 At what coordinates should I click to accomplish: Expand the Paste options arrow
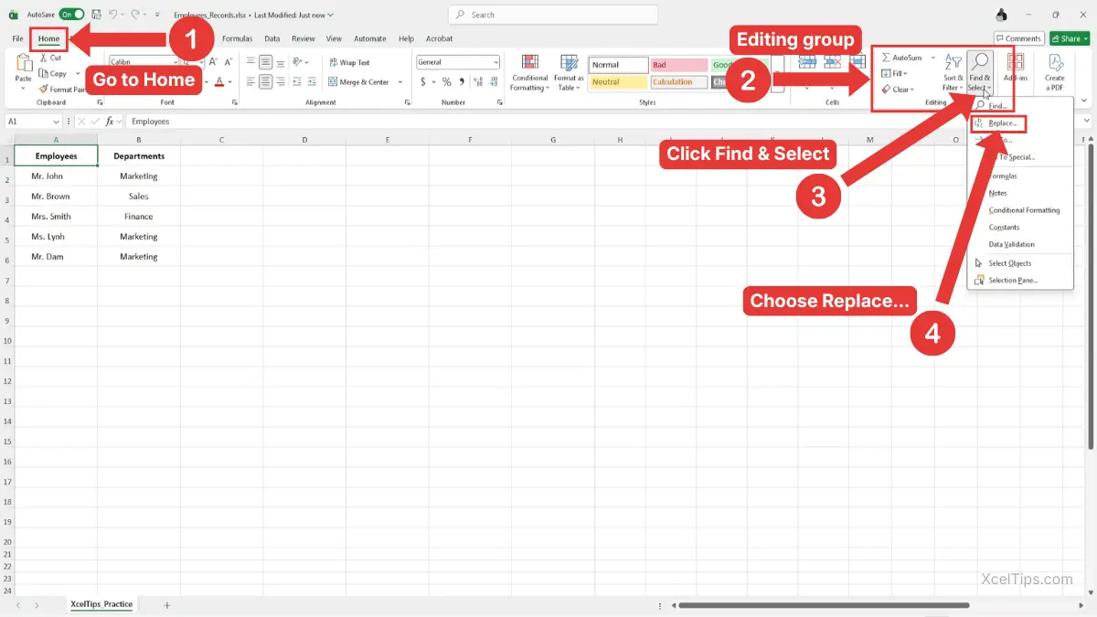24,89
